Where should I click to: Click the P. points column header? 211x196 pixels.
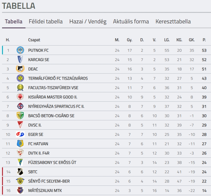(204, 40)
